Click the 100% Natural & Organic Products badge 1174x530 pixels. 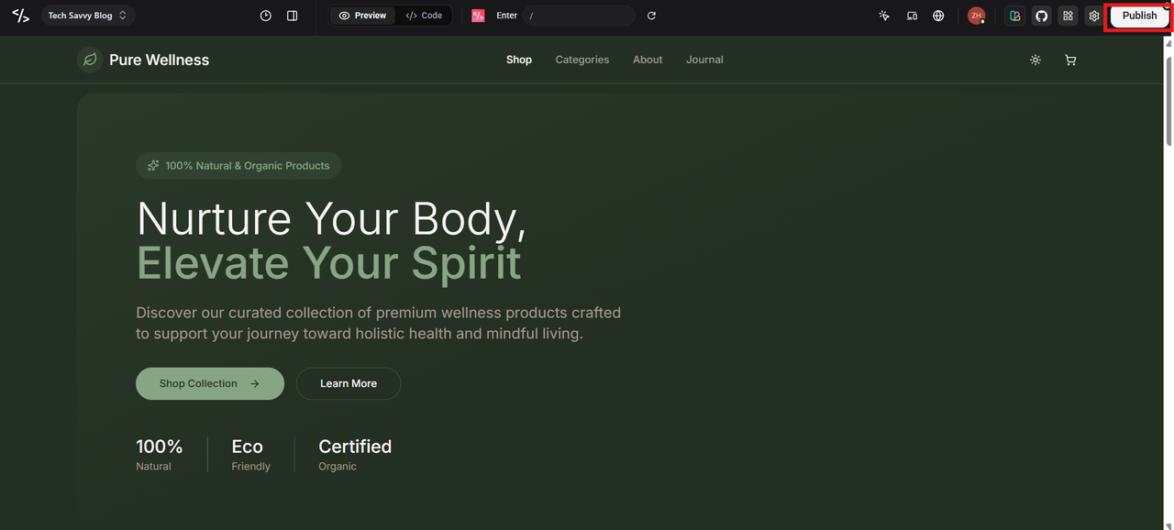pyautogui.click(x=238, y=166)
